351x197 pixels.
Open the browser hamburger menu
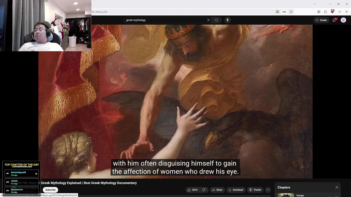[x=347, y=12]
